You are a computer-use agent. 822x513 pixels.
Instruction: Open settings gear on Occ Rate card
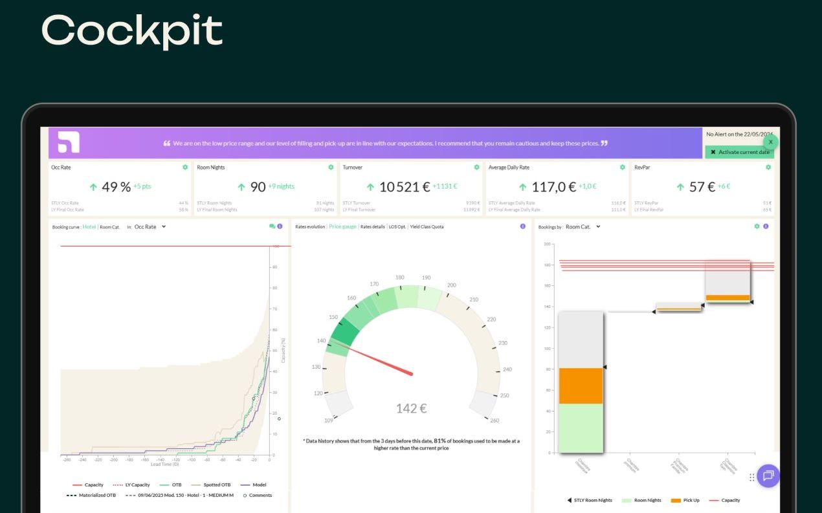pyautogui.click(x=185, y=167)
